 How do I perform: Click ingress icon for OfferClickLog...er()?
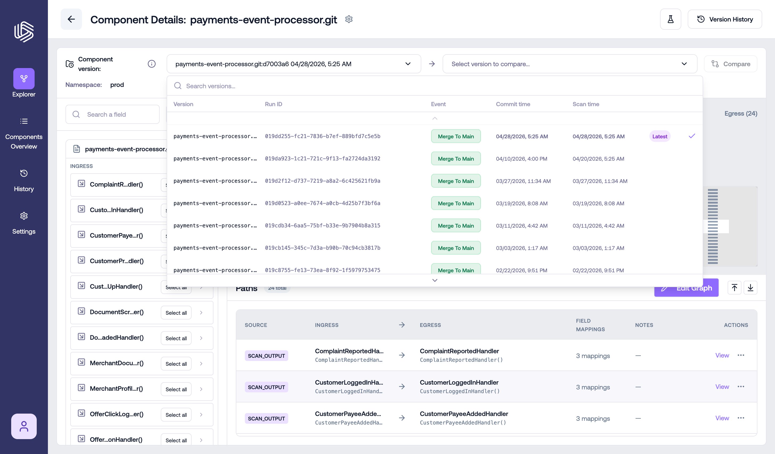tap(81, 413)
